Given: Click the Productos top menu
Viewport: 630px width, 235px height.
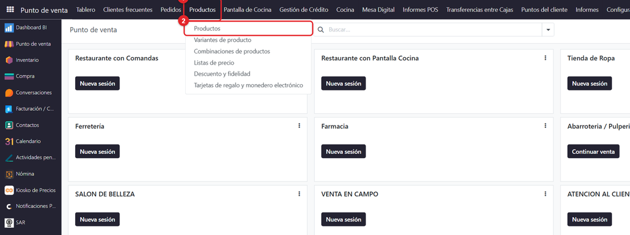Looking at the screenshot, I should 202,10.
